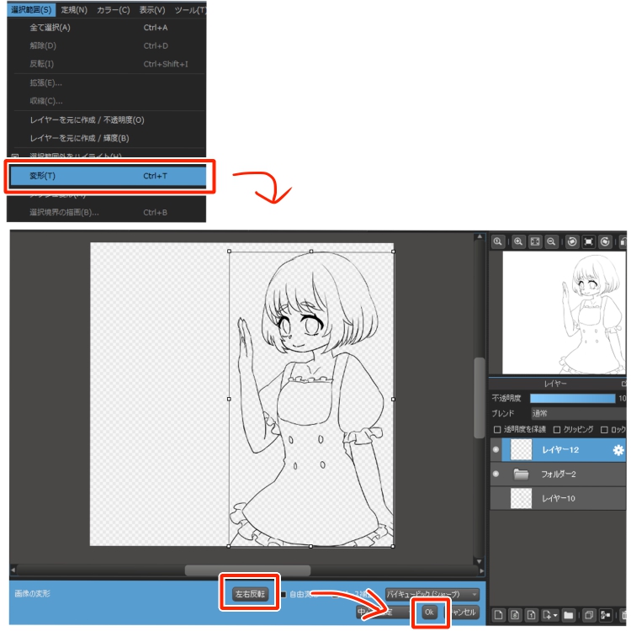This screenshot has height=631, width=631.
Task: Choose 全て選択(A) menu item
Action: point(107,28)
